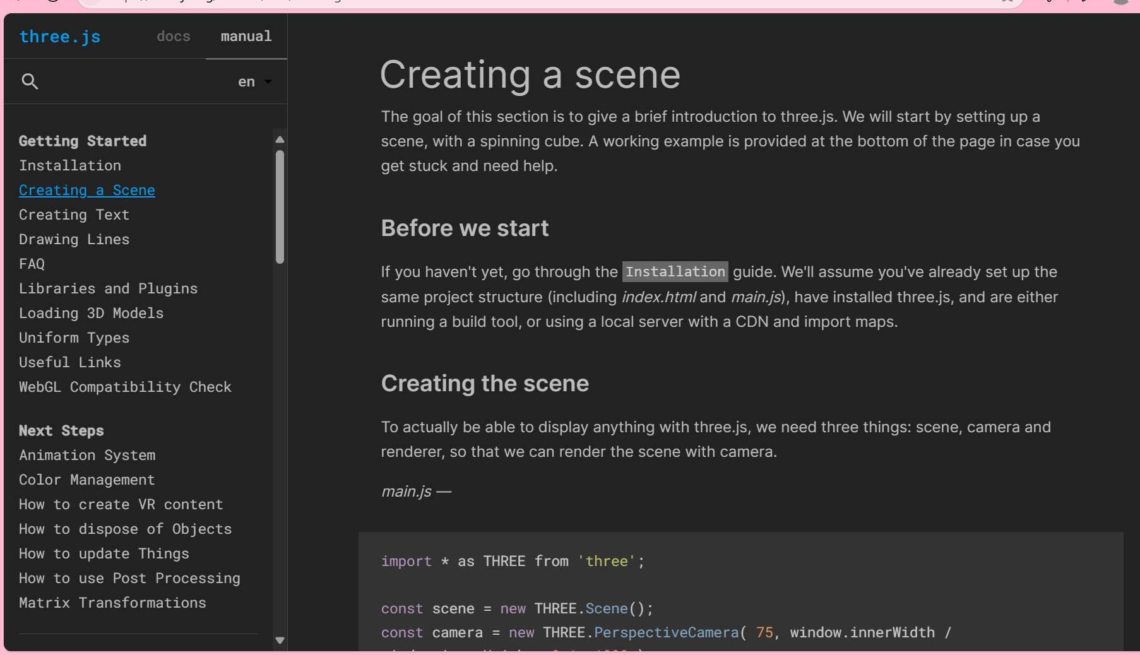Open Libraries and Plugins page
Image resolution: width=1140 pixels, height=655 pixels.
pyautogui.click(x=108, y=288)
